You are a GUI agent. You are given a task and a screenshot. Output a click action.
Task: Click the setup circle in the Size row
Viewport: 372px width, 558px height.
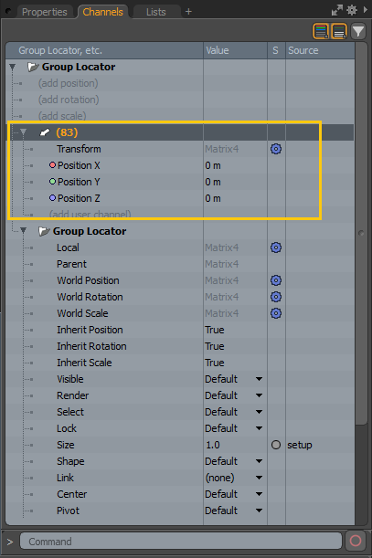[276, 445]
